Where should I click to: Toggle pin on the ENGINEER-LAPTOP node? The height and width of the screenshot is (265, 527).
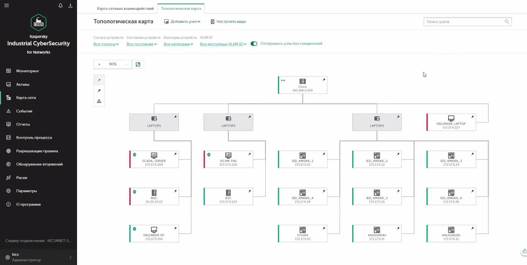472,117
